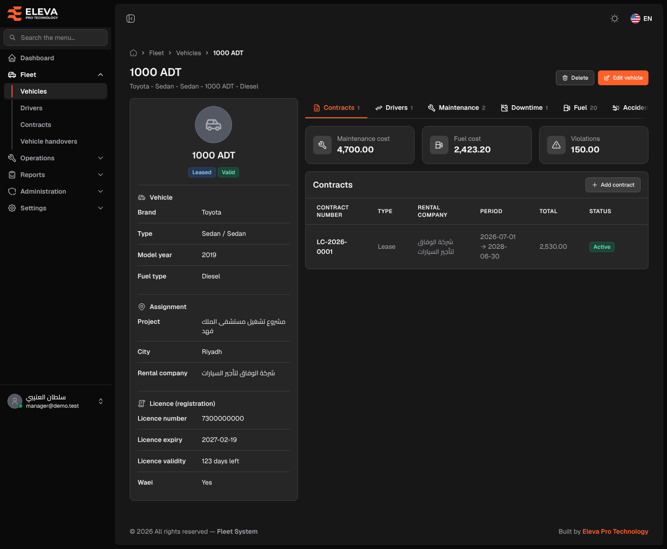Click the Add contract button
This screenshot has width=667, height=549.
point(613,185)
